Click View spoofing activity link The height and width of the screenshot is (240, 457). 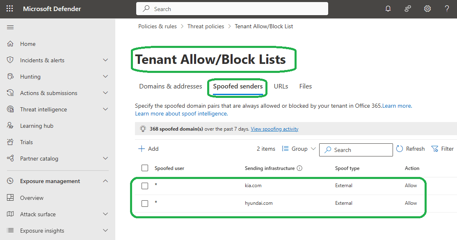274,129
